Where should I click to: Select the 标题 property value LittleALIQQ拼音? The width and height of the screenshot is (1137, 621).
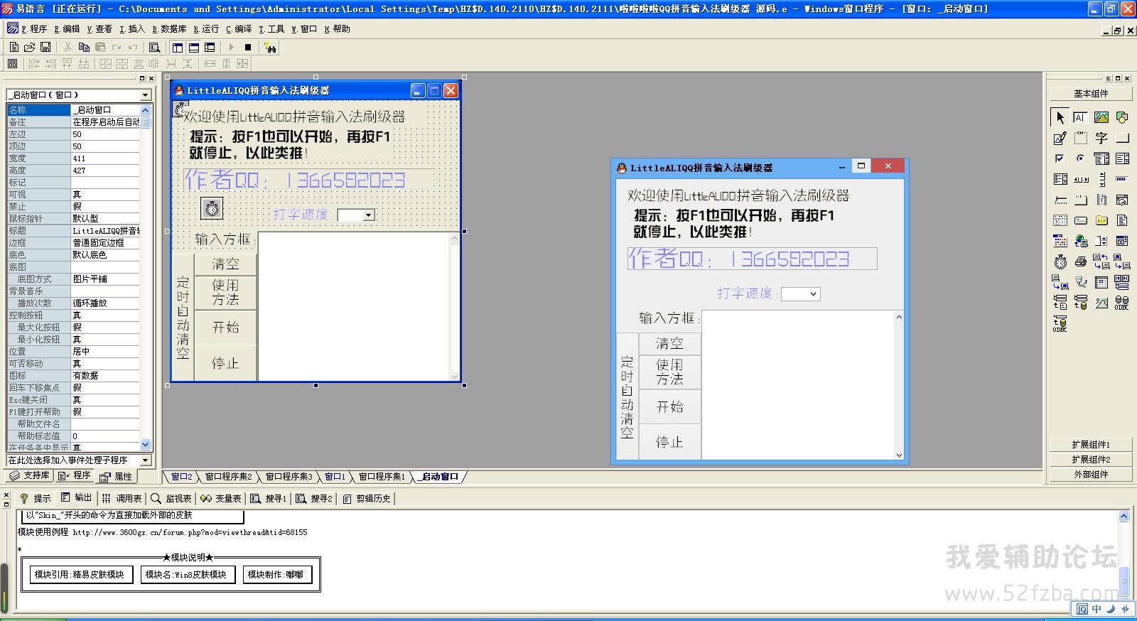click(105, 231)
